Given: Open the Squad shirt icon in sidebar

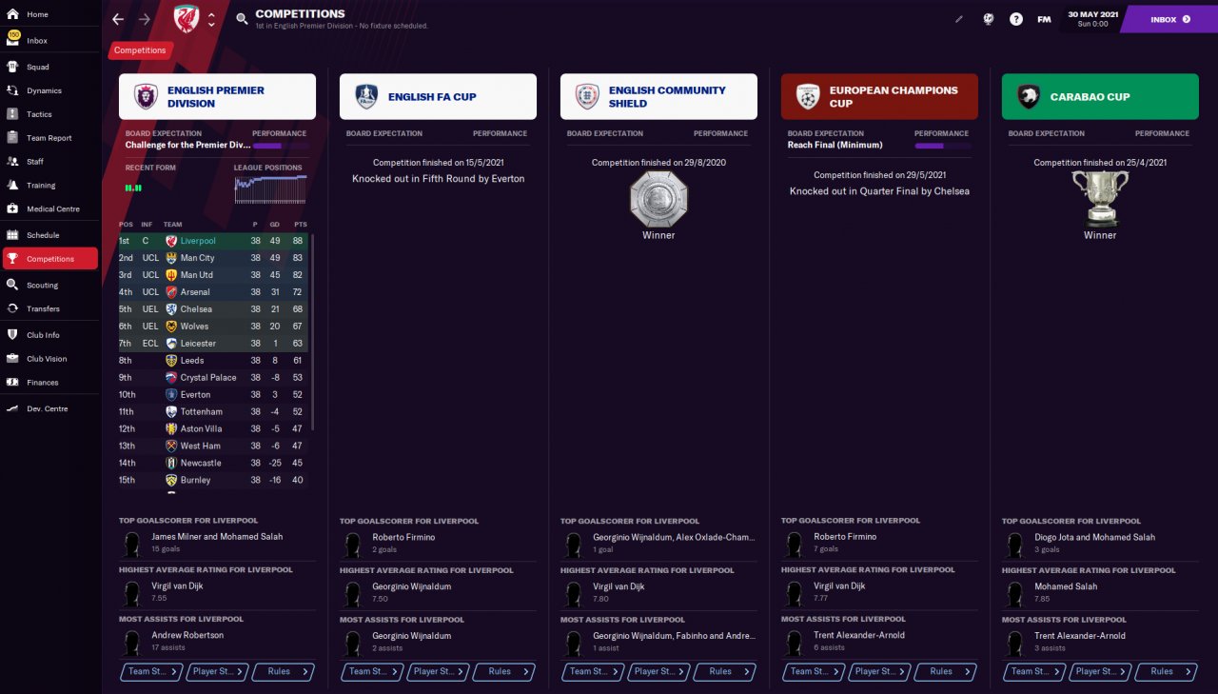Looking at the screenshot, I should click(12, 68).
